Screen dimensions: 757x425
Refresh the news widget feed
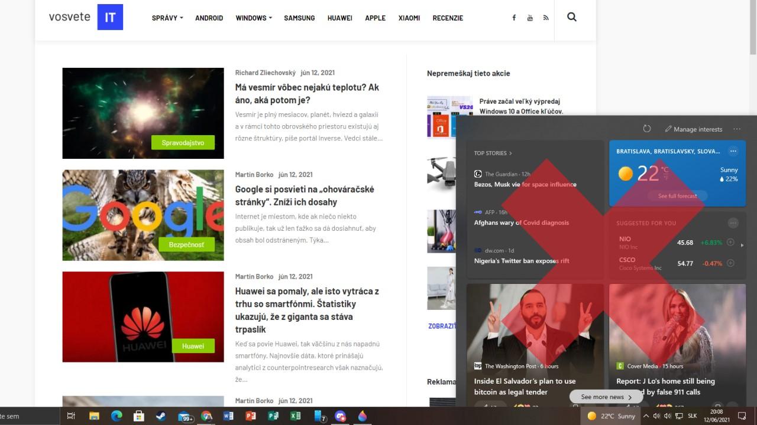click(x=647, y=129)
